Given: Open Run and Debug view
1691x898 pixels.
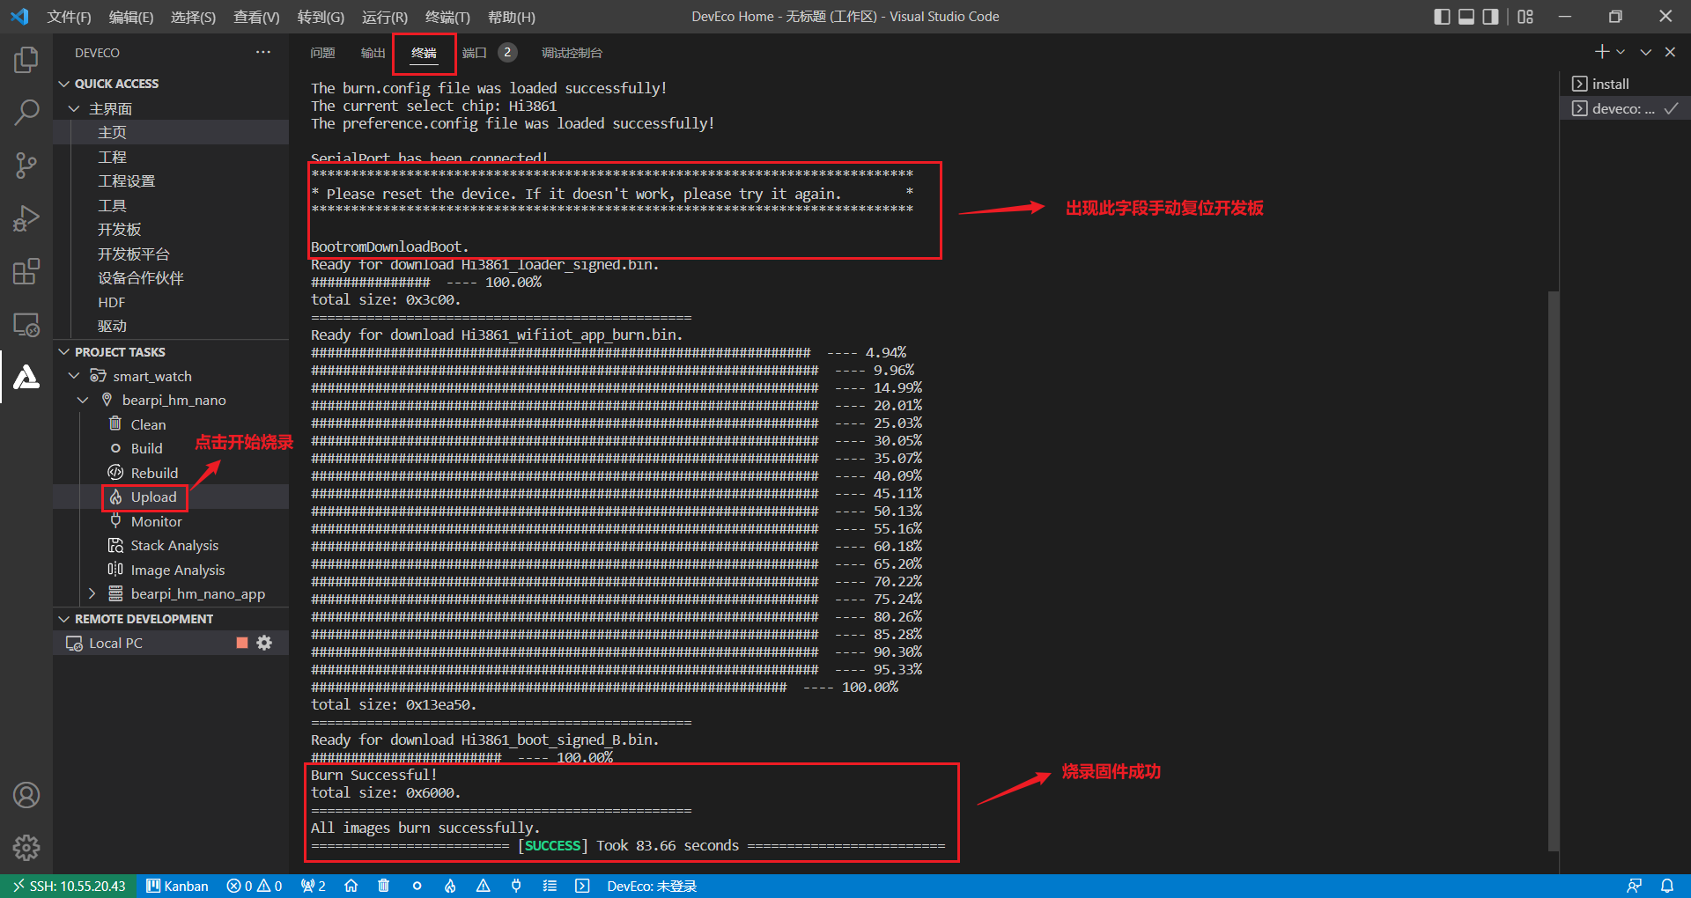Looking at the screenshot, I should click(26, 218).
